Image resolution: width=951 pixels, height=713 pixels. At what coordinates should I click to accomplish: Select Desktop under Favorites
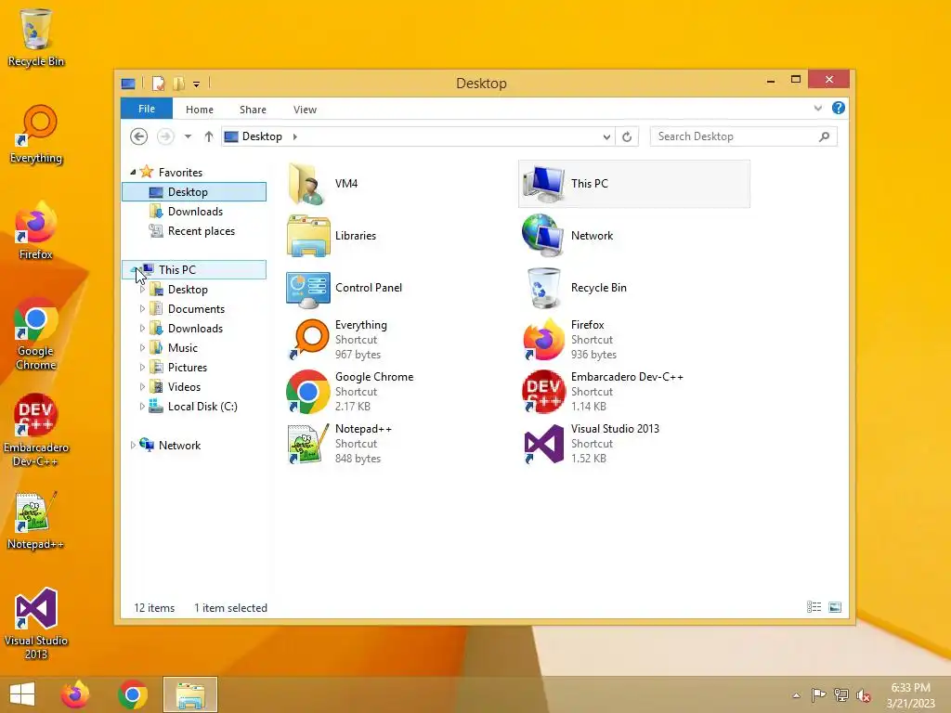(194, 191)
